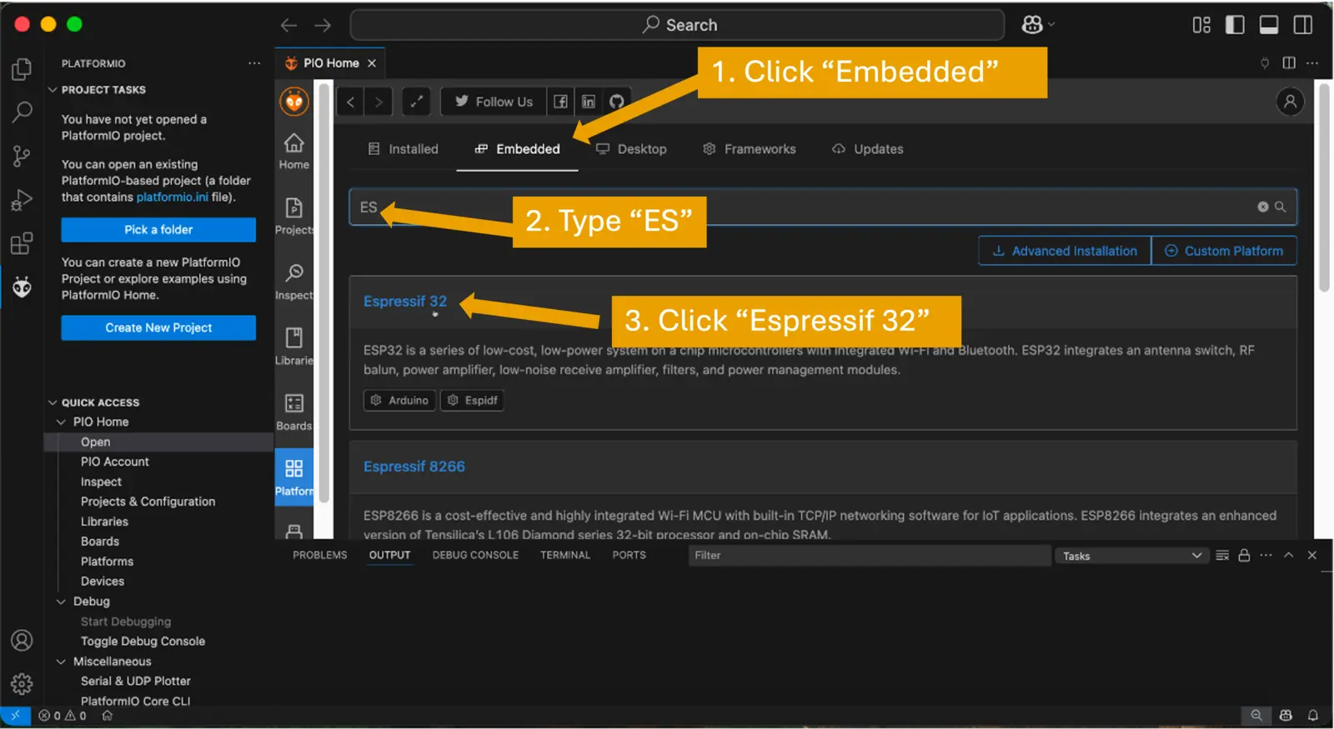Open Boards in PIO sidebar
Image resolution: width=1334 pixels, height=729 pixels.
click(x=294, y=412)
